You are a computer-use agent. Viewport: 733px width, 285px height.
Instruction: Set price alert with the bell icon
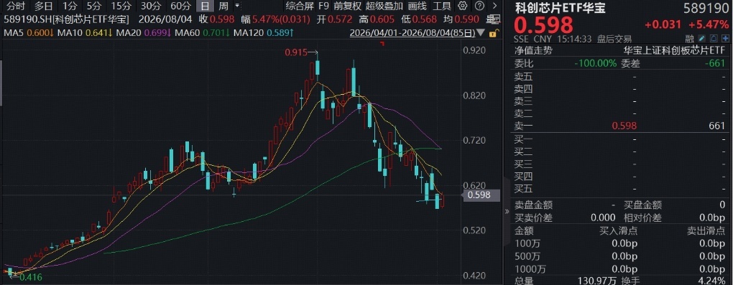(x=714, y=38)
